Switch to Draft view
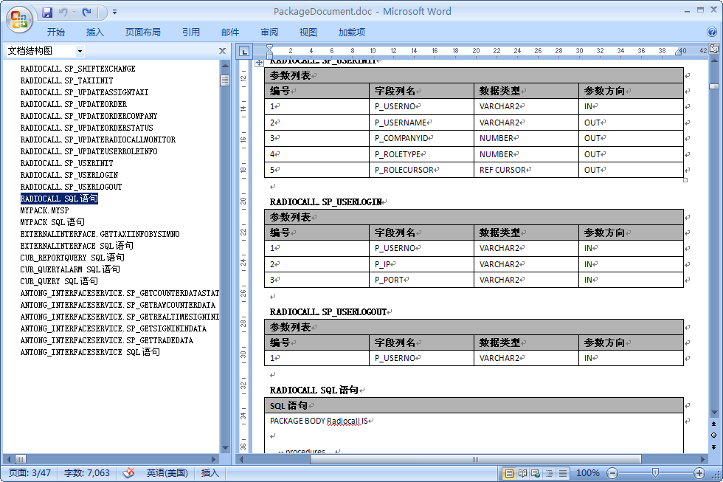723x482 pixels. [562, 473]
